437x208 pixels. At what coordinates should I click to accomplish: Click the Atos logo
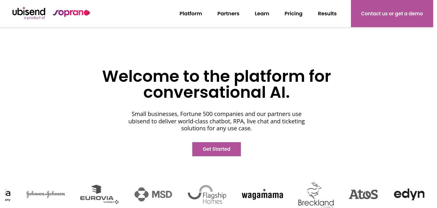pyautogui.click(x=363, y=194)
